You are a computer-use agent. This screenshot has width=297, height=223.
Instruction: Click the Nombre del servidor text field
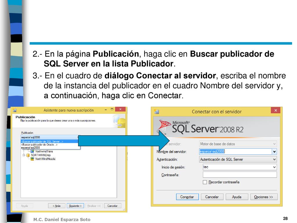click(236, 152)
